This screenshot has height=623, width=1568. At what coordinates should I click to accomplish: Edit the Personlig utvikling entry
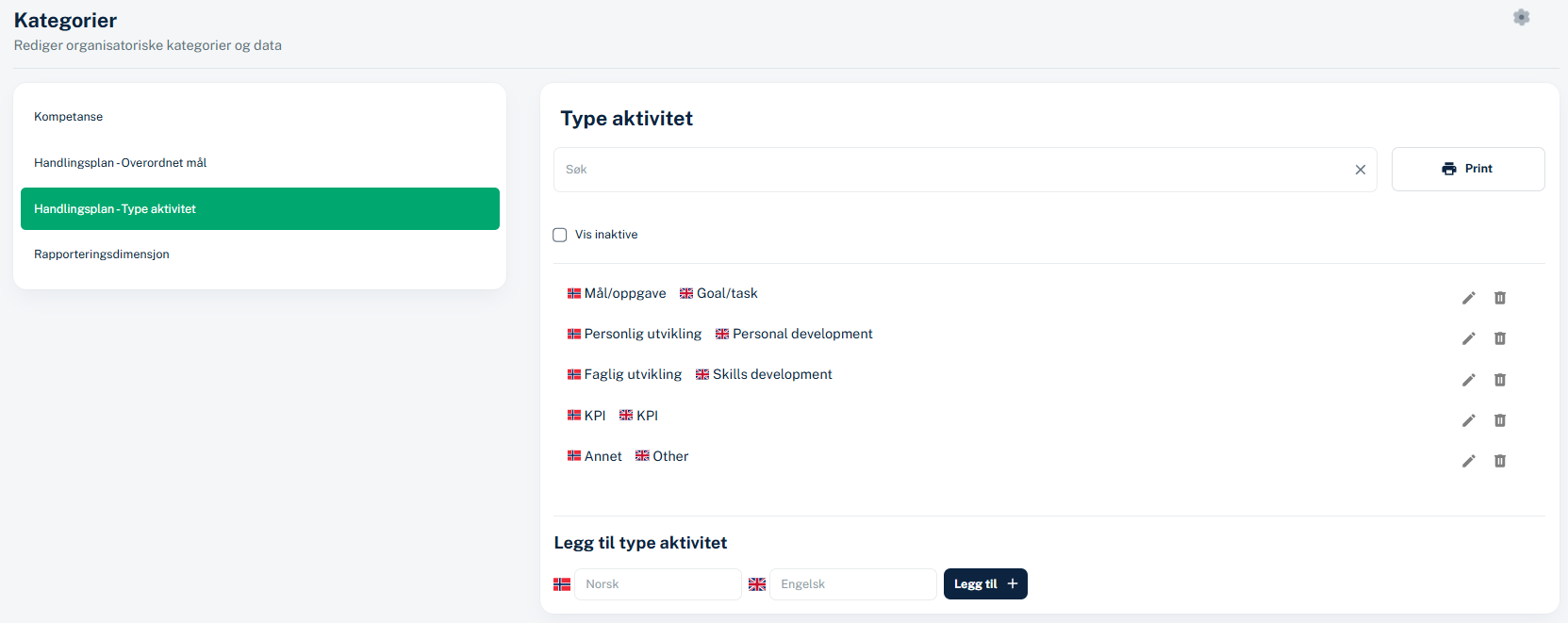pyautogui.click(x=1468, y=338)
